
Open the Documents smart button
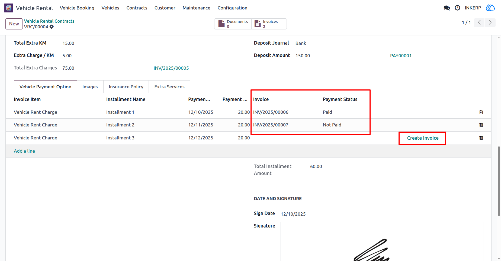click(233, 24)
